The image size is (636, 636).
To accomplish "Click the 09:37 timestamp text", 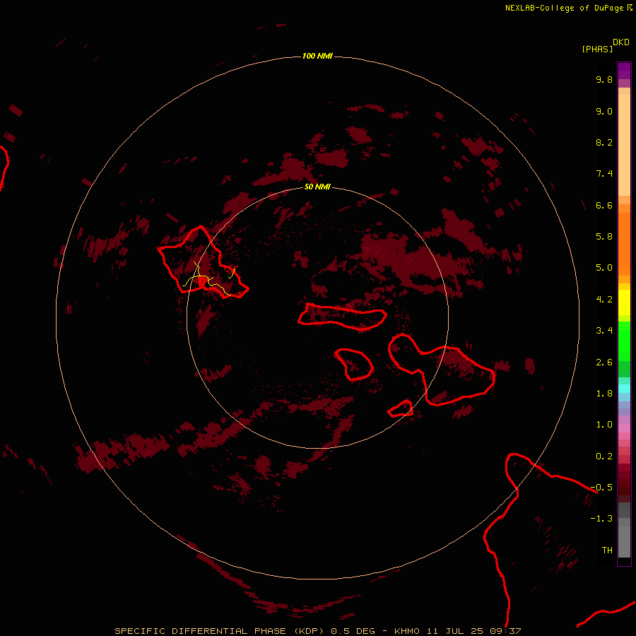I will click(505, 631).
